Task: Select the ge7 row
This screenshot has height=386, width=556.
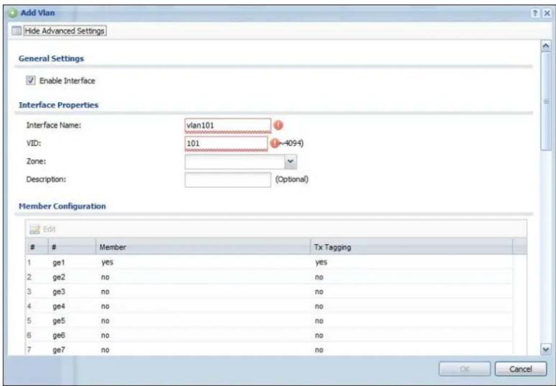Action: (269, 349)
